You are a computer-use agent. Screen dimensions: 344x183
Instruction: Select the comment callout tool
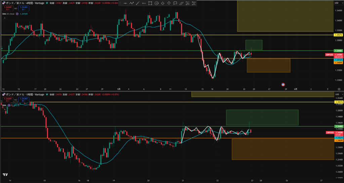175,3
